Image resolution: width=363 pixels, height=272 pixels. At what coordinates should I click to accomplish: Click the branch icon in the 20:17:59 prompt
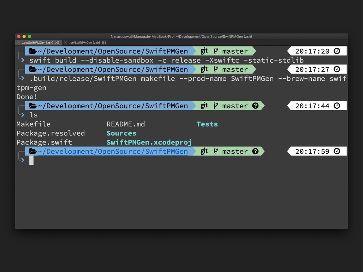pyautogui.click(x=216, y=151)
